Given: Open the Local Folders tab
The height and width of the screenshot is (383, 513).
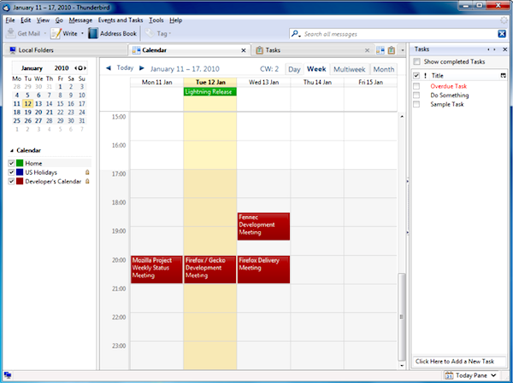Looking at the screenshot, I should 66,50.
